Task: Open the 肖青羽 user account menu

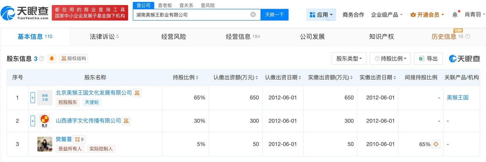Action: click(x=475, y=15)
